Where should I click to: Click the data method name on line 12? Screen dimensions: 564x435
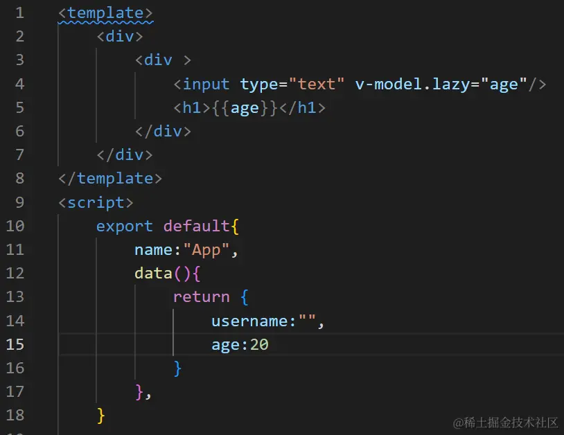(x=154, y=273)
